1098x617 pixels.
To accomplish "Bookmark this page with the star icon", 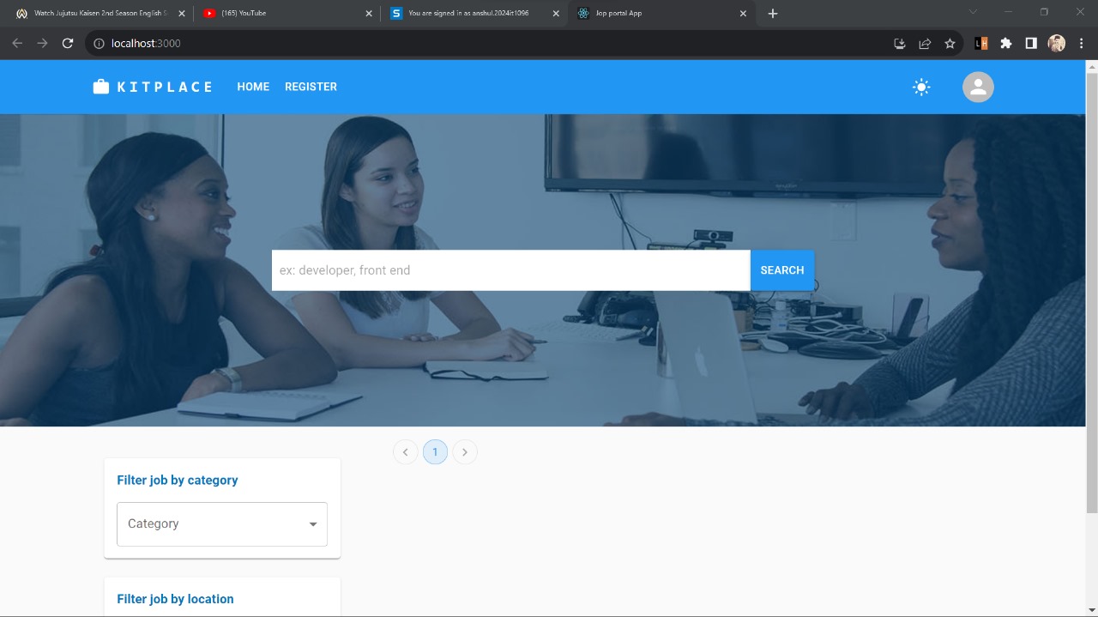I will (950, 44).
